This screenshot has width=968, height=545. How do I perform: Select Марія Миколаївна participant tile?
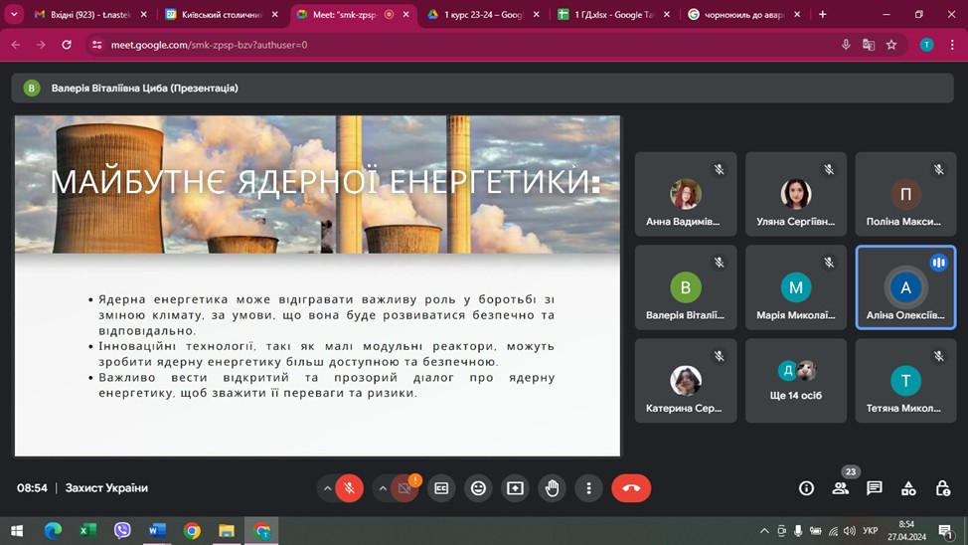click(x=796, y=287)
